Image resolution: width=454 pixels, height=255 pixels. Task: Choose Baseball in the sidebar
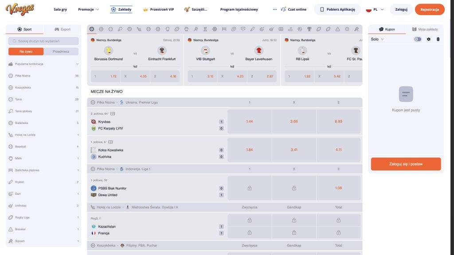(x=43, y=147)
